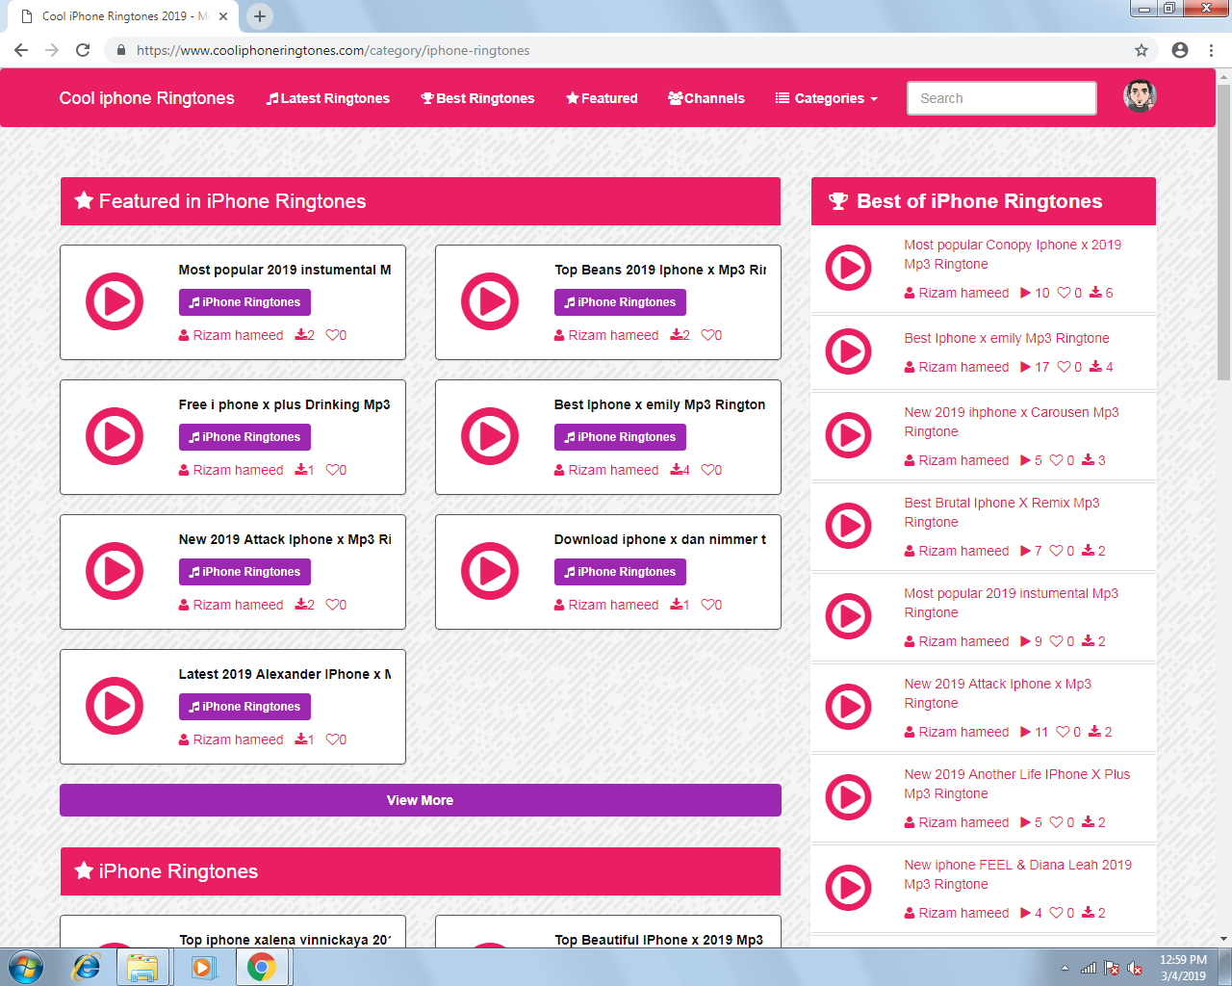
Task: Open 'Top iphone xalena vinnickaya' ringtone title
Action: click(x=285, y=940)
